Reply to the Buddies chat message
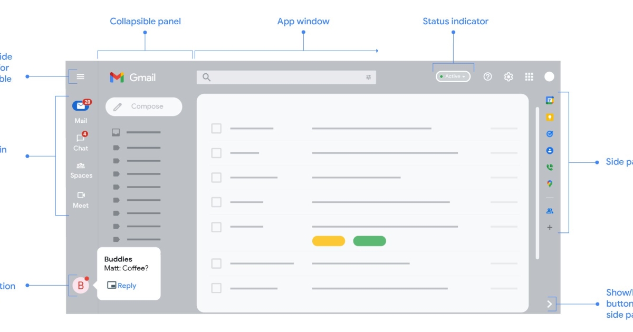Image resolution: width=633 pixels, height=332 pixels. pos(122,286)
